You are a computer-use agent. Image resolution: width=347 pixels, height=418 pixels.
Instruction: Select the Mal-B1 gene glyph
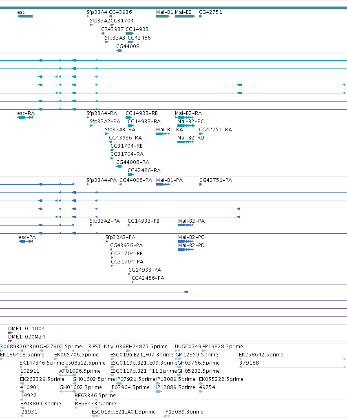pos(163,16)
